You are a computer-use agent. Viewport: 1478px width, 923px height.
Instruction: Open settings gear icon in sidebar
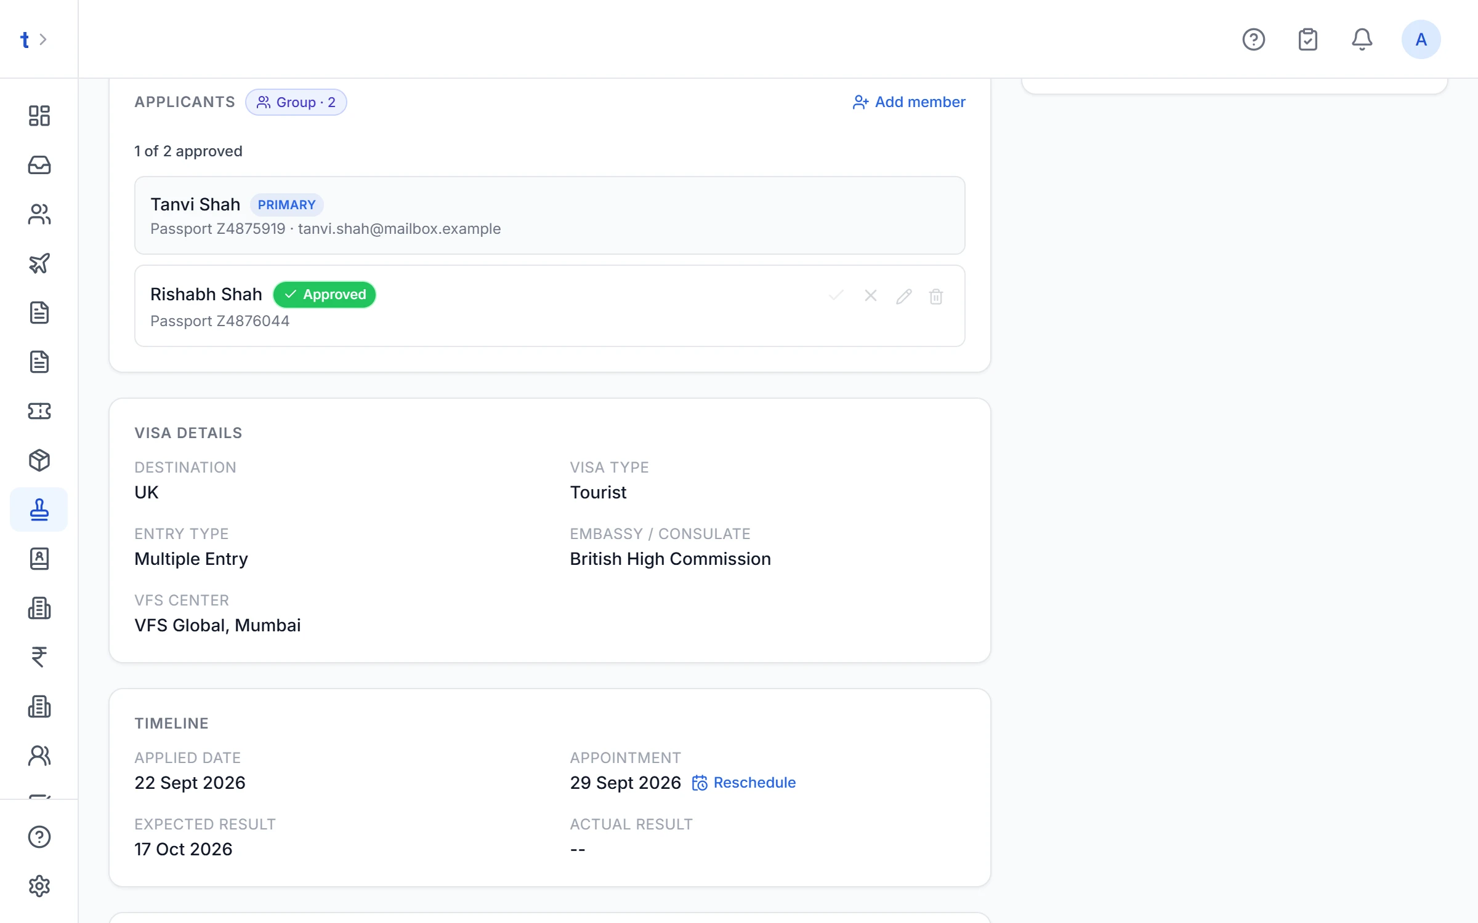39,886
